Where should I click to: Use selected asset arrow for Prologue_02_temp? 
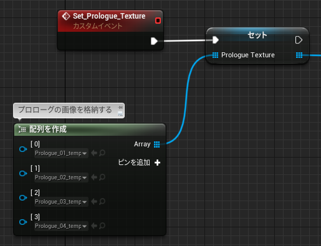tap(94, 177)
